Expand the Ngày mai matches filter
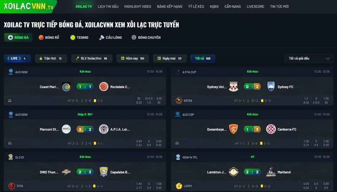The width and height of the screenshot is (337, 192). [170, 58]
